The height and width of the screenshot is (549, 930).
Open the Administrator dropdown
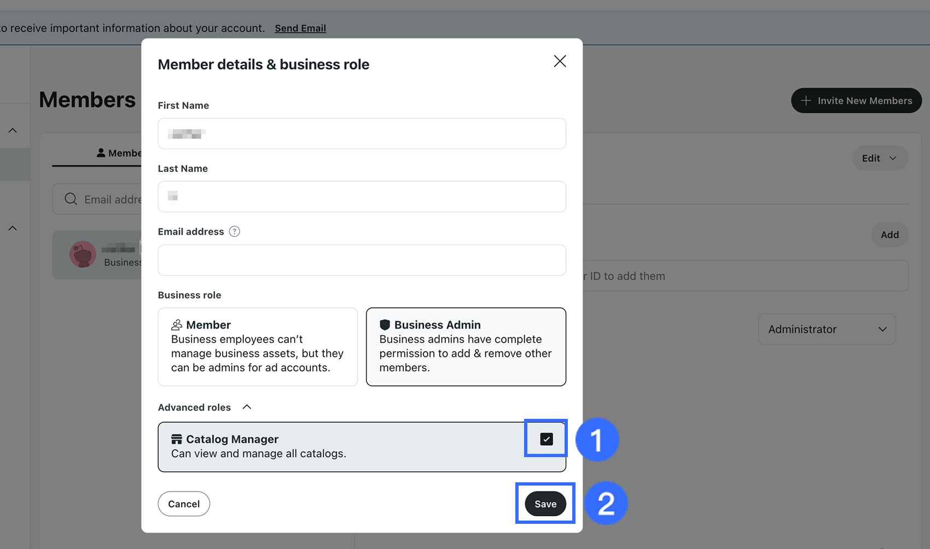coord(826,329)
